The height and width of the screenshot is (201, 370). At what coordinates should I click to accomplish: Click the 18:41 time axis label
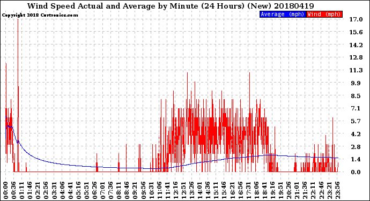click(x=264, y=190)
